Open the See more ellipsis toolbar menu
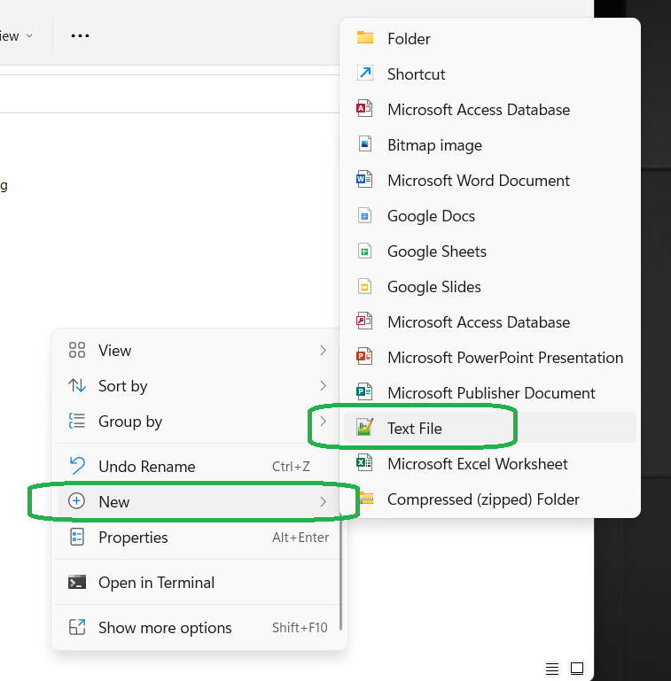The image size is (671, 681). [80, 35]
